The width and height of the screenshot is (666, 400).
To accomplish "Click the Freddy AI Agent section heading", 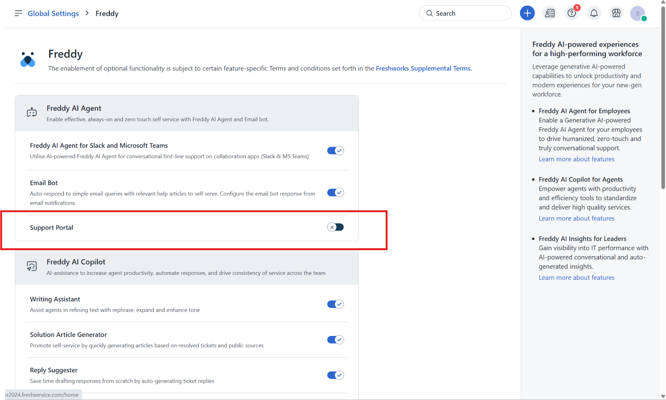I will coord(74,108).
